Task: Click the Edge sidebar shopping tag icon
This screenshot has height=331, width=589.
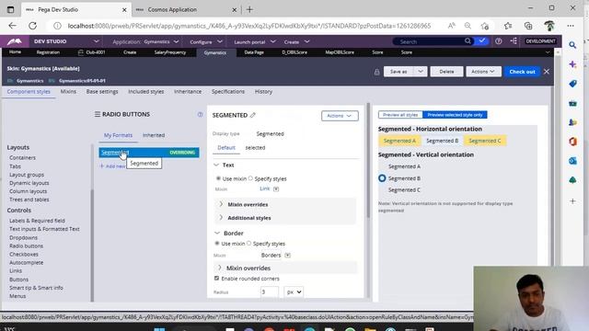Action: (x=572, y=84)
